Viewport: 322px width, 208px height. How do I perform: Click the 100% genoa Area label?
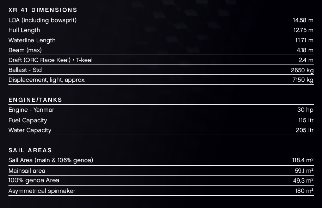point(34,180)
